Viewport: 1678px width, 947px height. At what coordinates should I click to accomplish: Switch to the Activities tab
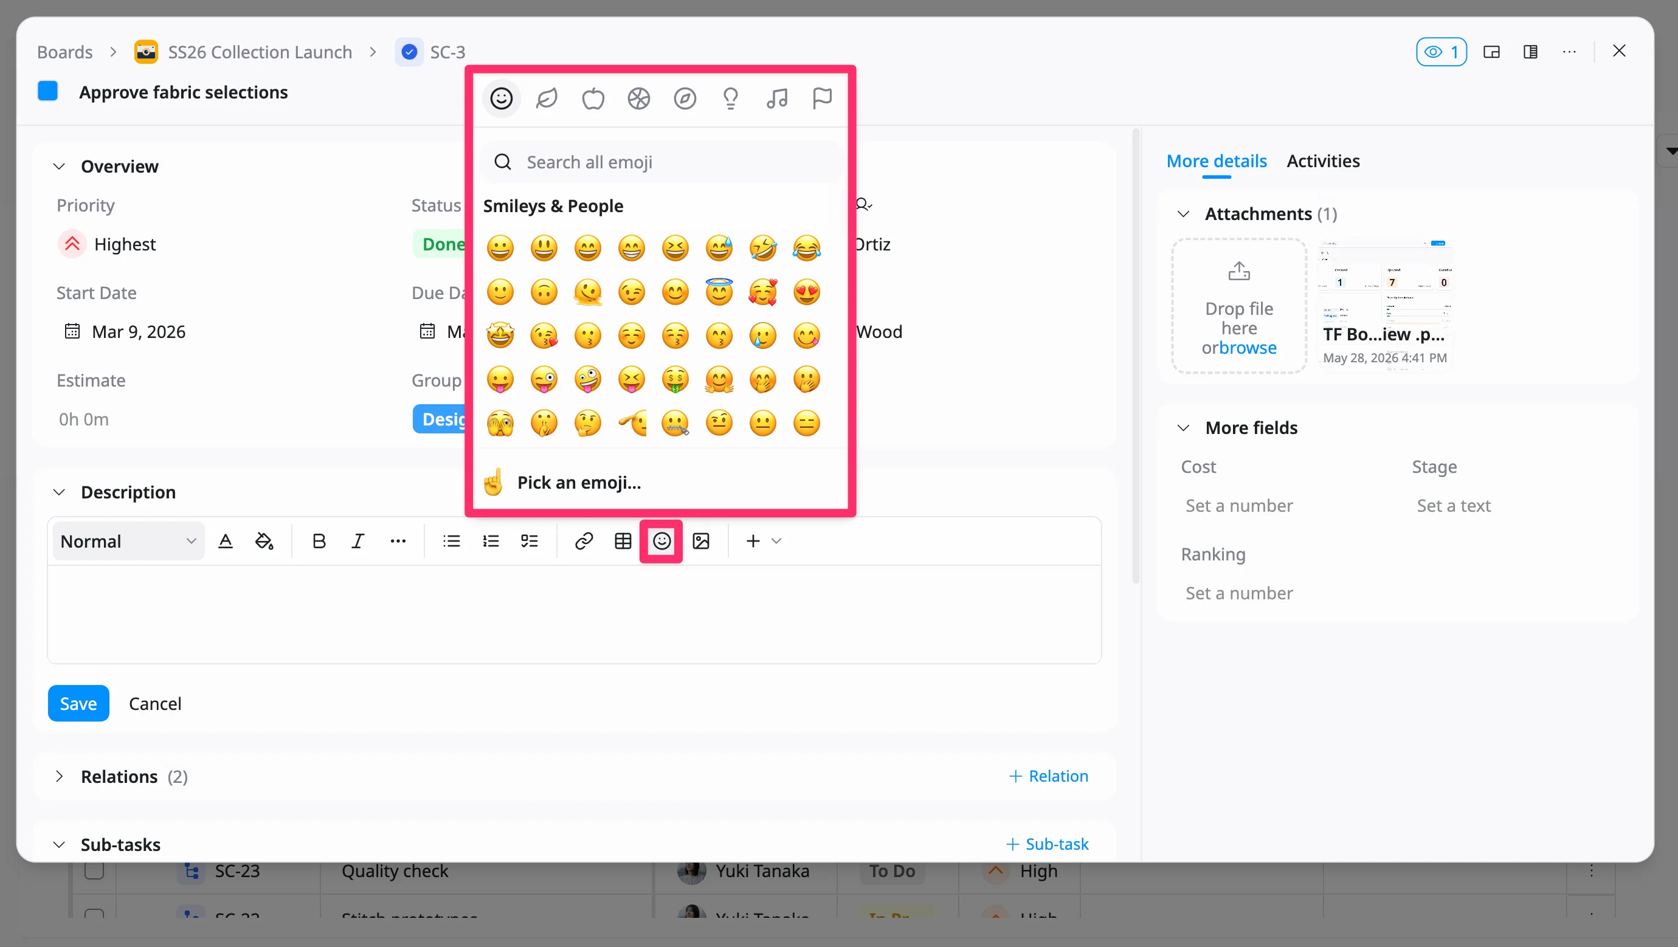1323,161
